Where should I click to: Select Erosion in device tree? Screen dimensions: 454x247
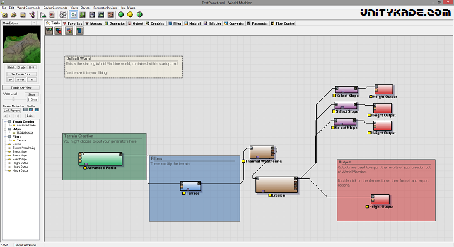(17, 145)
